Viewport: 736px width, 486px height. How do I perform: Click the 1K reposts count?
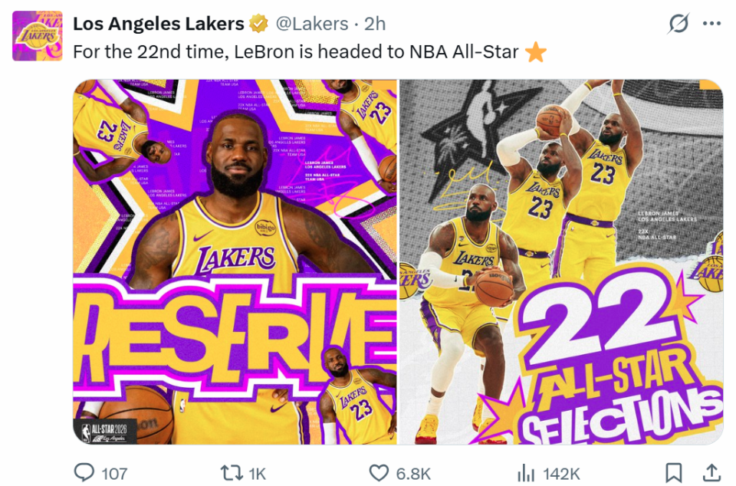[257, 473]
